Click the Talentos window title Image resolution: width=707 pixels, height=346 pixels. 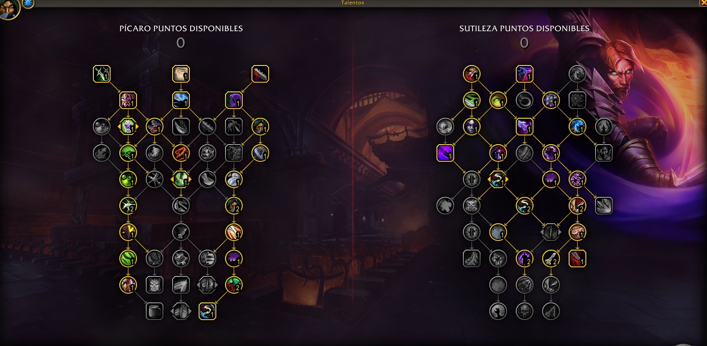click(x=353, y=3)
